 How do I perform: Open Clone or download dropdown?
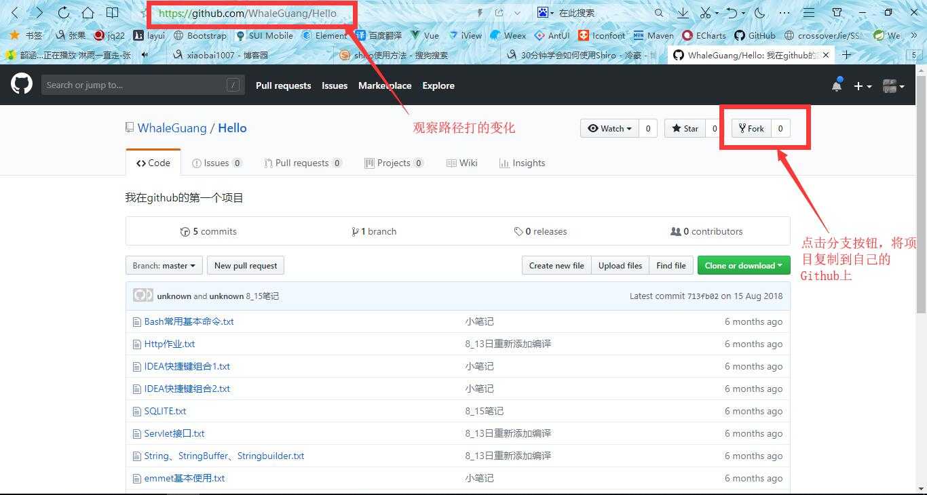[744, 265]
